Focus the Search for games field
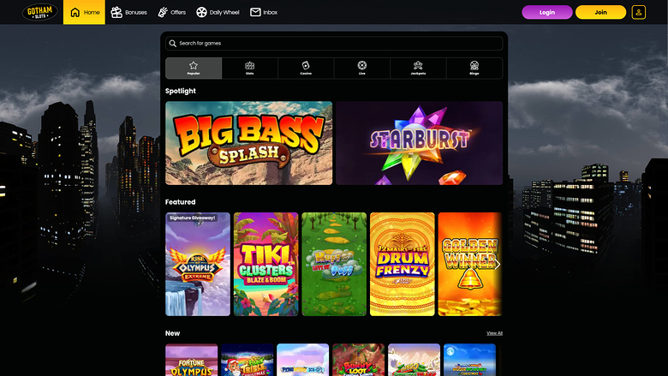The image size is (668, 376). [334, 44]
